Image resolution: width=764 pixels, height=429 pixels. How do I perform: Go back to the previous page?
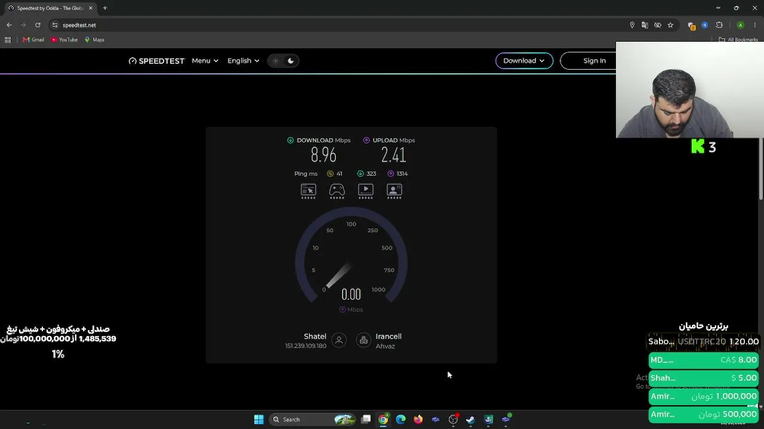[9, 25]
